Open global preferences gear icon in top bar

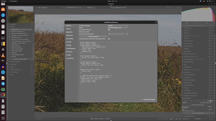tap(179, 8)
